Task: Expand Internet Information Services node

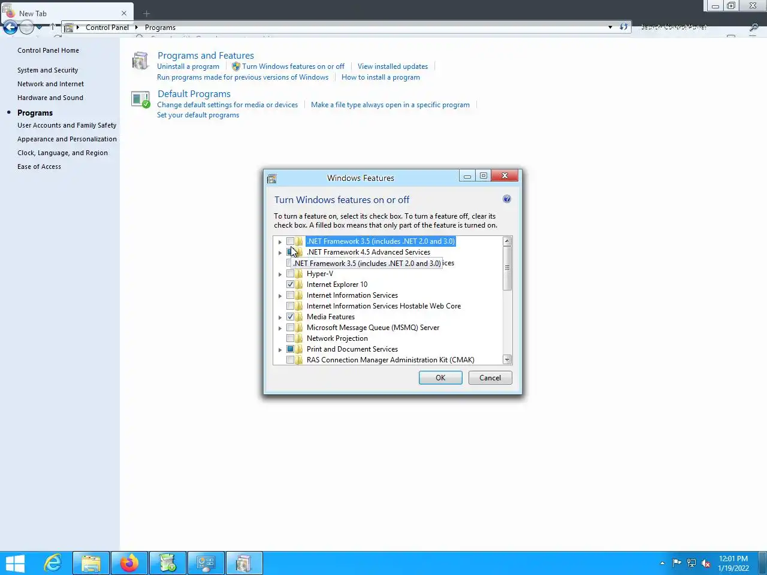Action: point(280,296)
